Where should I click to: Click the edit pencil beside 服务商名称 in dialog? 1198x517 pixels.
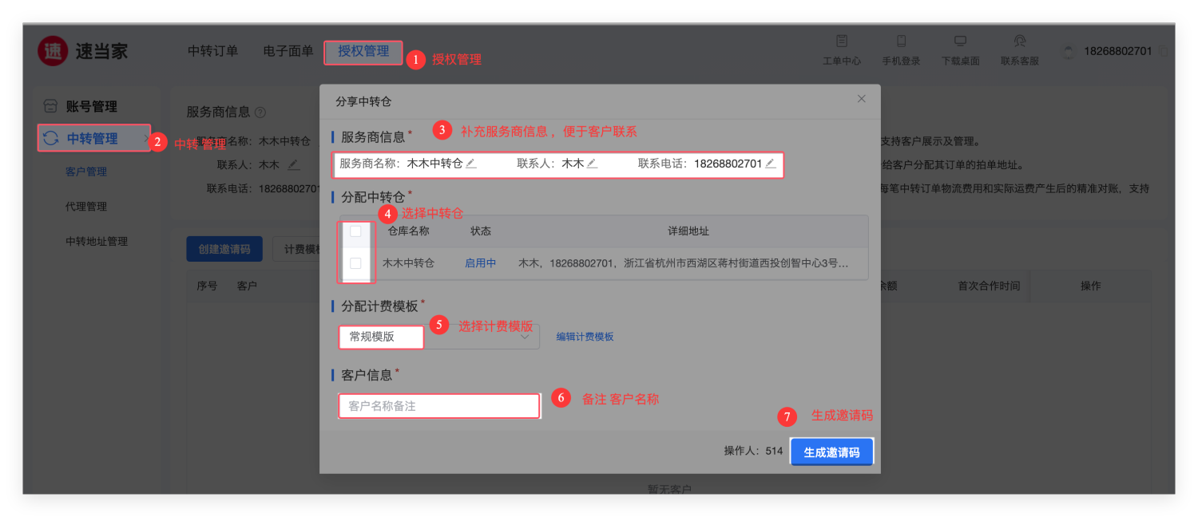[471, 164]
